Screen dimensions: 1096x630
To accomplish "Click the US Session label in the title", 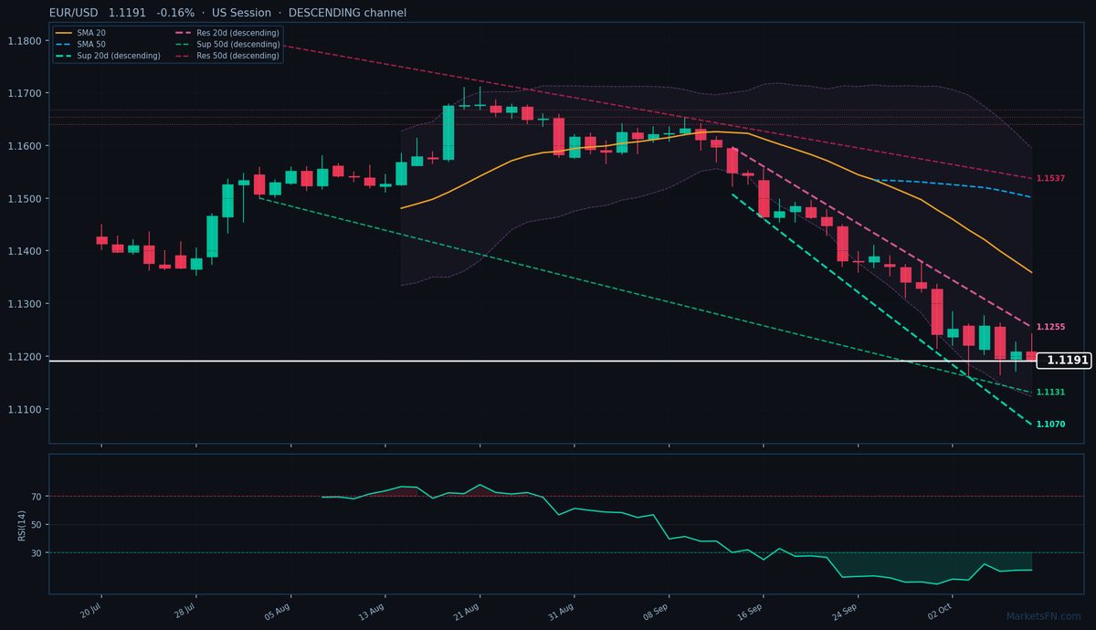I will [x=241, y=13].
